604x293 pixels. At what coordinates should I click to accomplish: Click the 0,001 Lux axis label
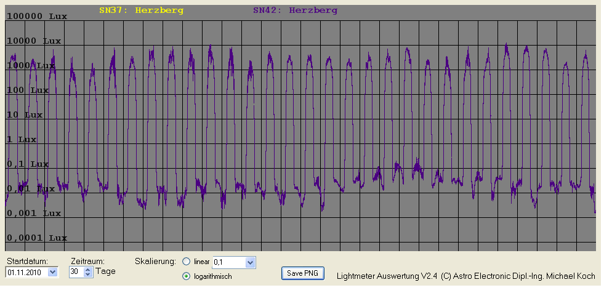pos(34,214)
